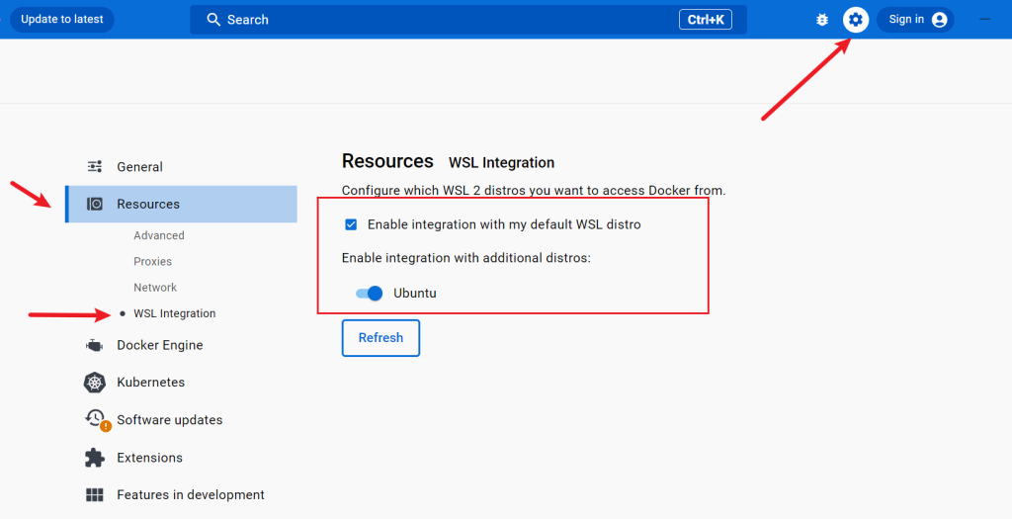Click the Update to latest button

[x=61, y=20]
